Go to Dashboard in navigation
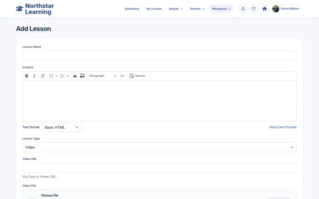 click(132, 9)
